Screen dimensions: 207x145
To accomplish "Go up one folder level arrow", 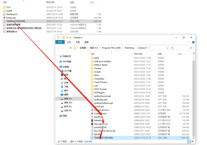I will (71, 48).
